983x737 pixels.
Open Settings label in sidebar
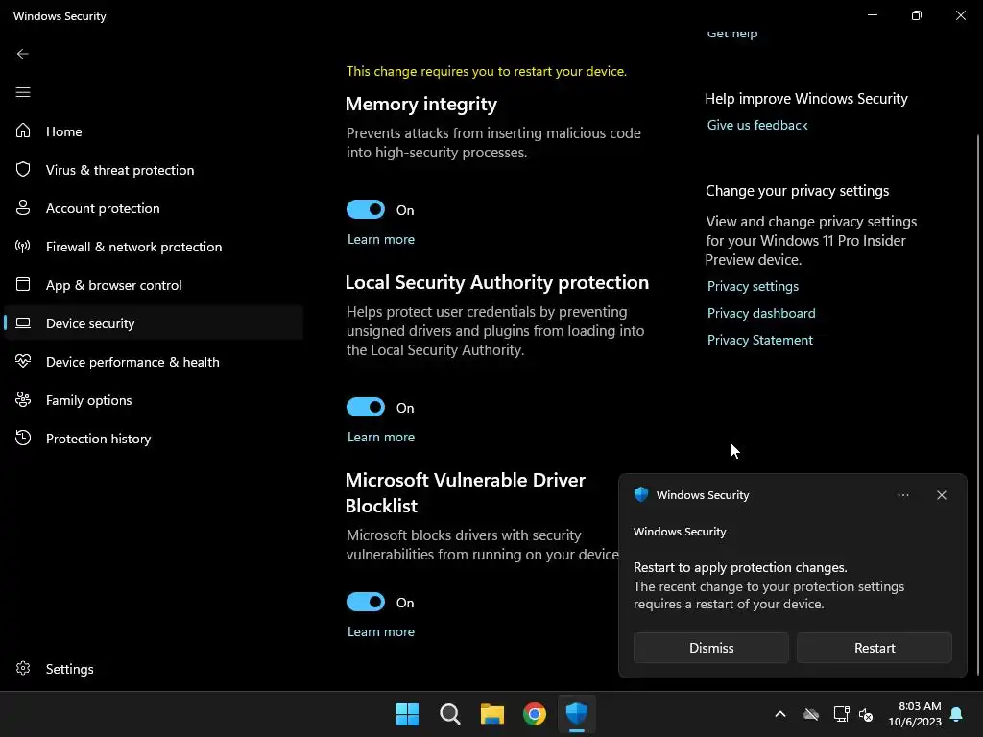[x=69, y=669]
